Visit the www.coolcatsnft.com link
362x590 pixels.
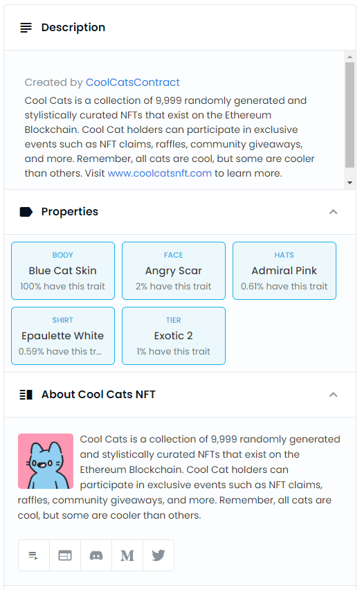coord(160,173)
